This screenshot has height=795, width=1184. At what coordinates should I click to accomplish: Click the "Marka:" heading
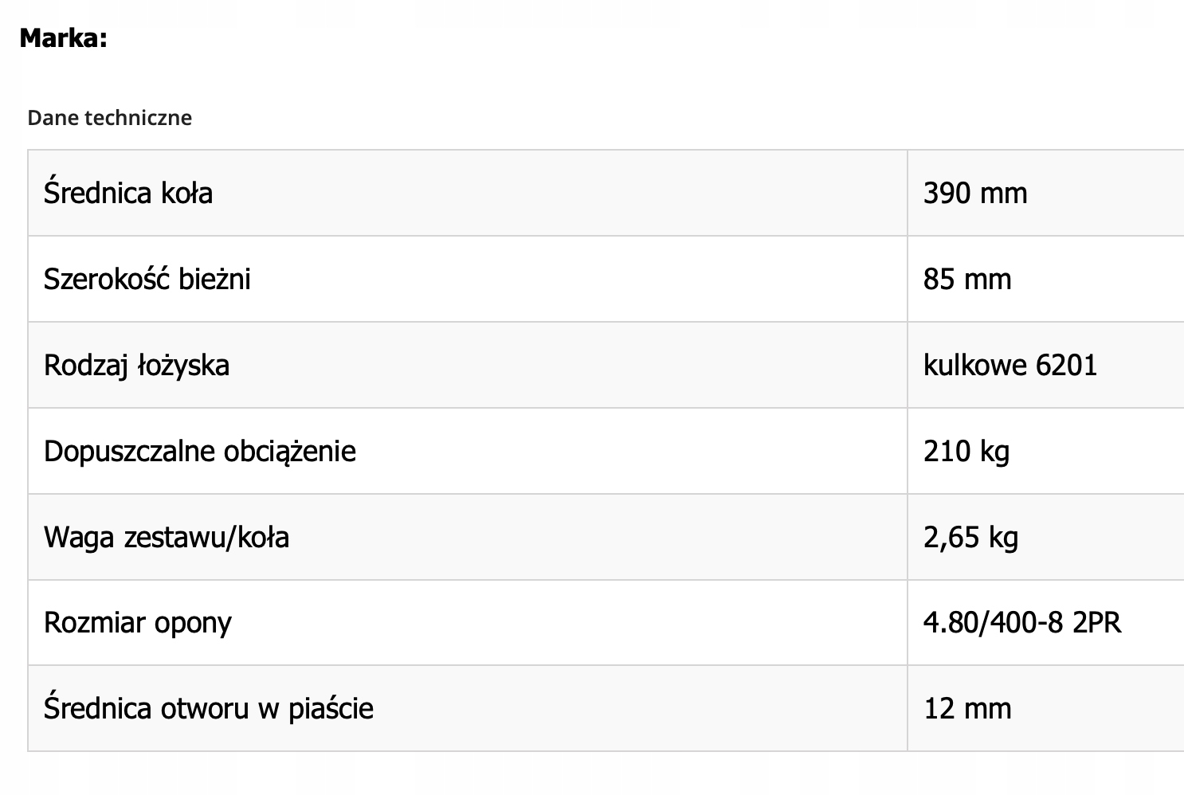[63, 37]
